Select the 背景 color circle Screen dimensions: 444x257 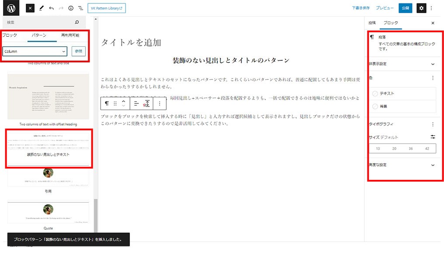click(375, 106)
